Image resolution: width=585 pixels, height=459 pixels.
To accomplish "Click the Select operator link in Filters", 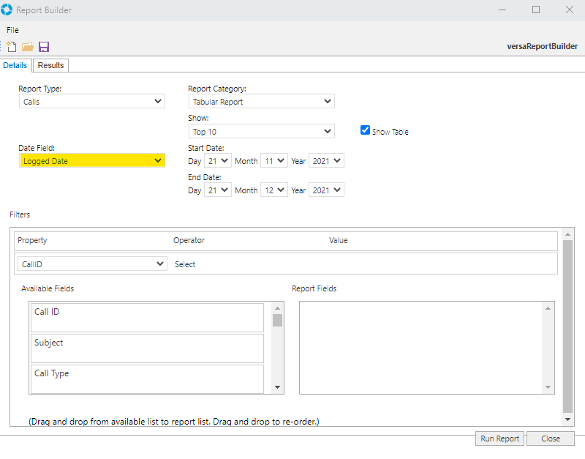I will [185, 264].
